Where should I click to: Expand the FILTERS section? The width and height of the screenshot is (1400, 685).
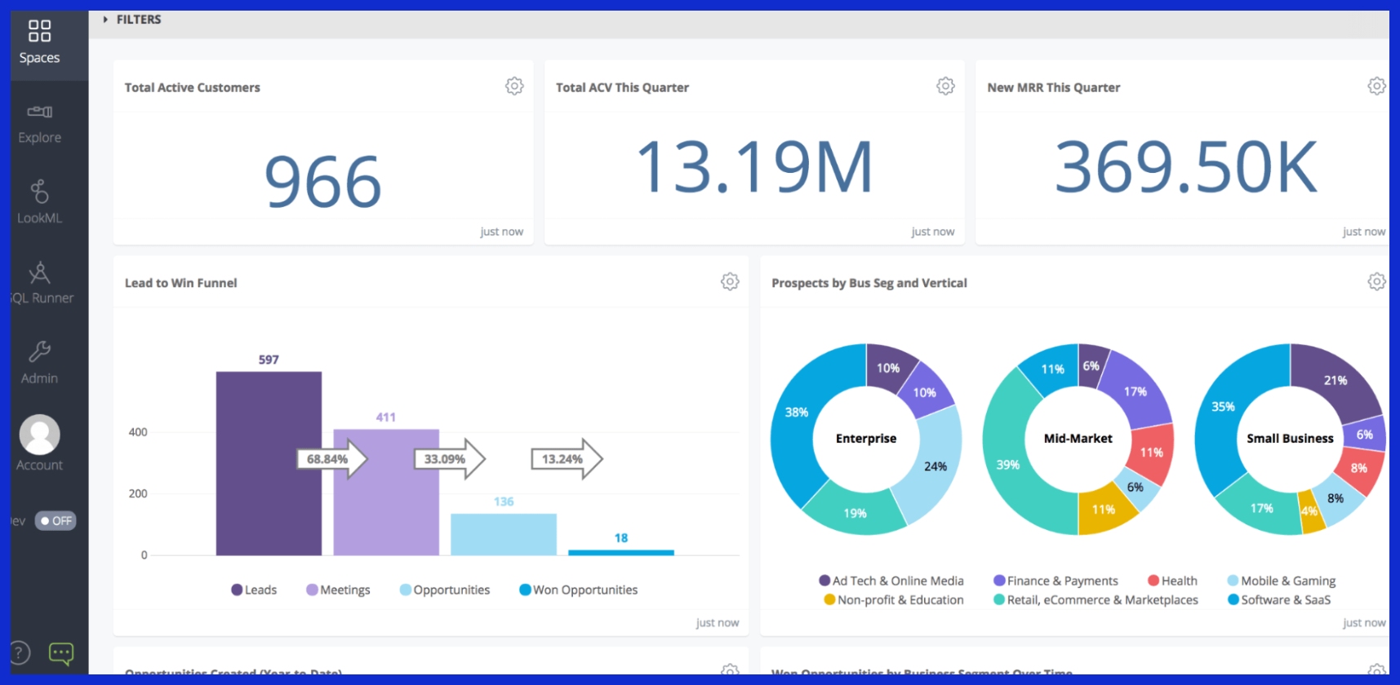pyautogui.click(x=132, y=20)
